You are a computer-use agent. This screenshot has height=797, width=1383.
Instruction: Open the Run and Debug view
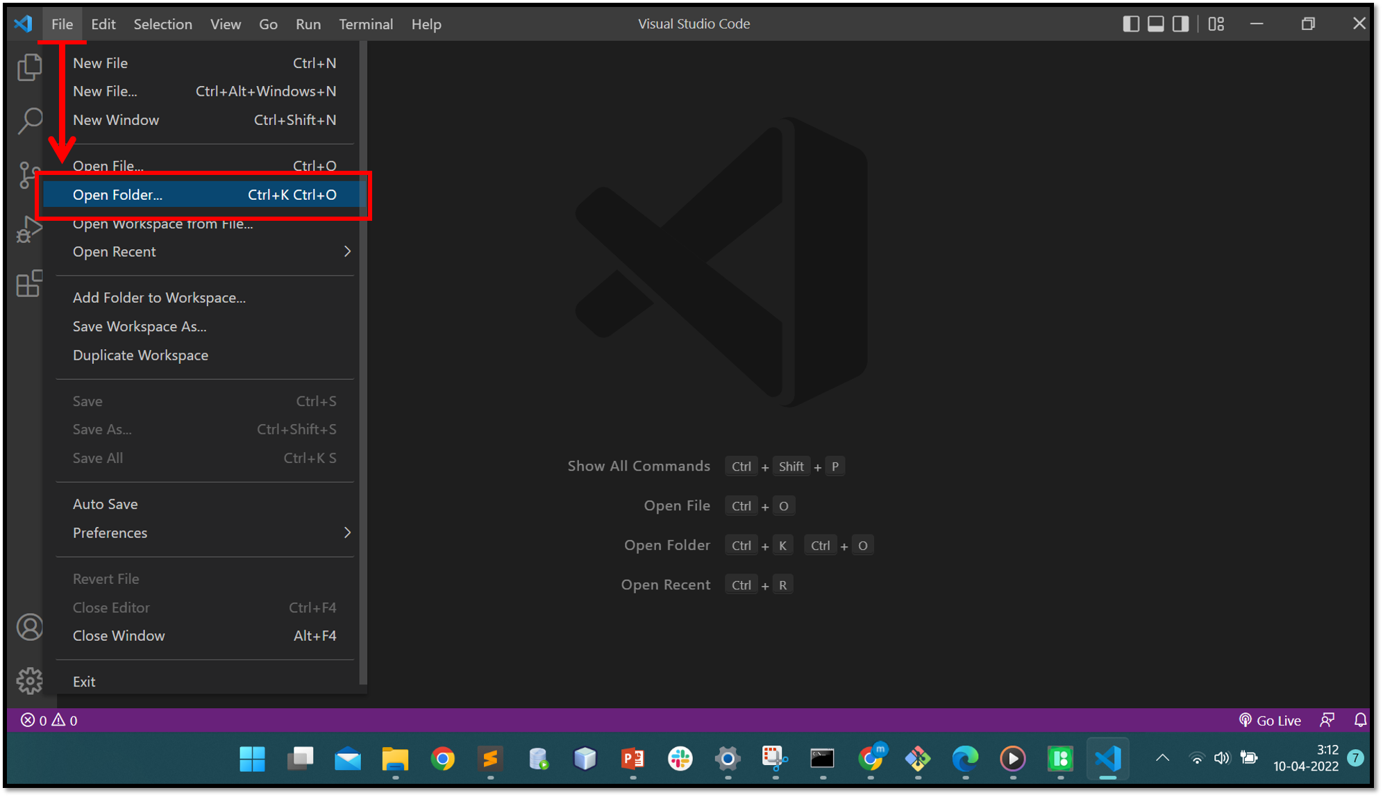click(29, 229)
